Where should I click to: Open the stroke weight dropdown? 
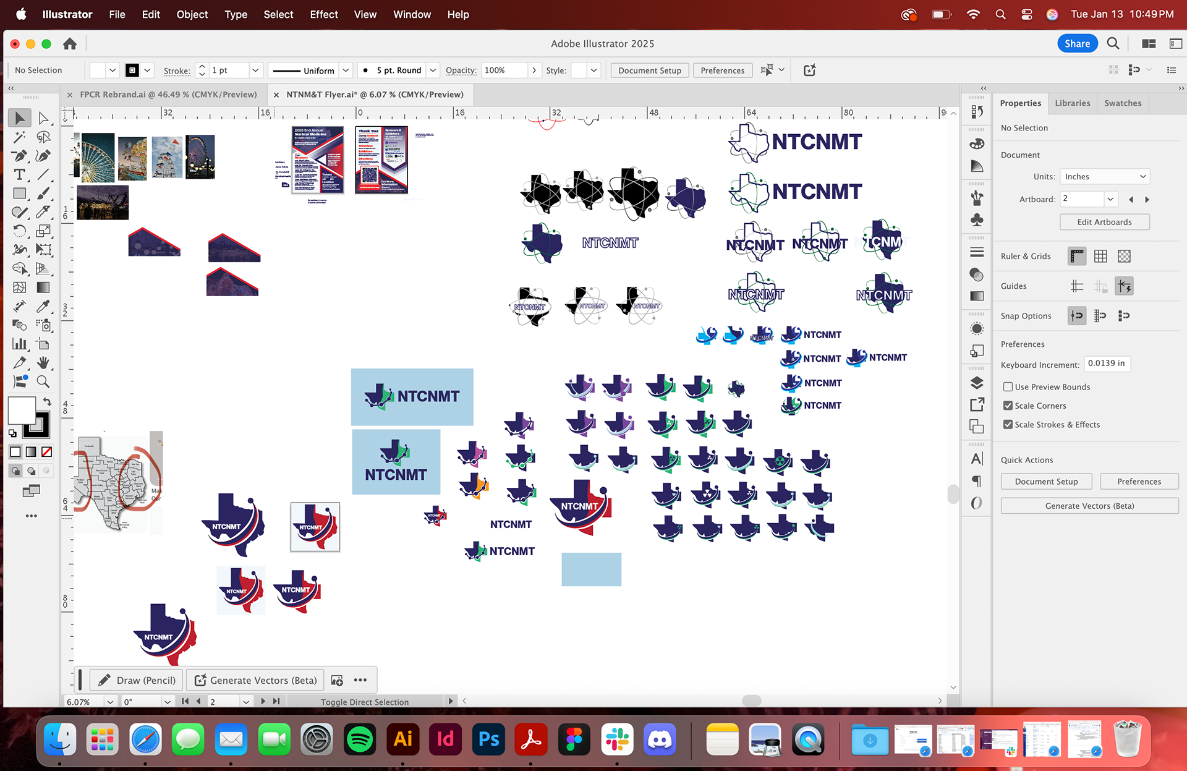tap(255, 70)
